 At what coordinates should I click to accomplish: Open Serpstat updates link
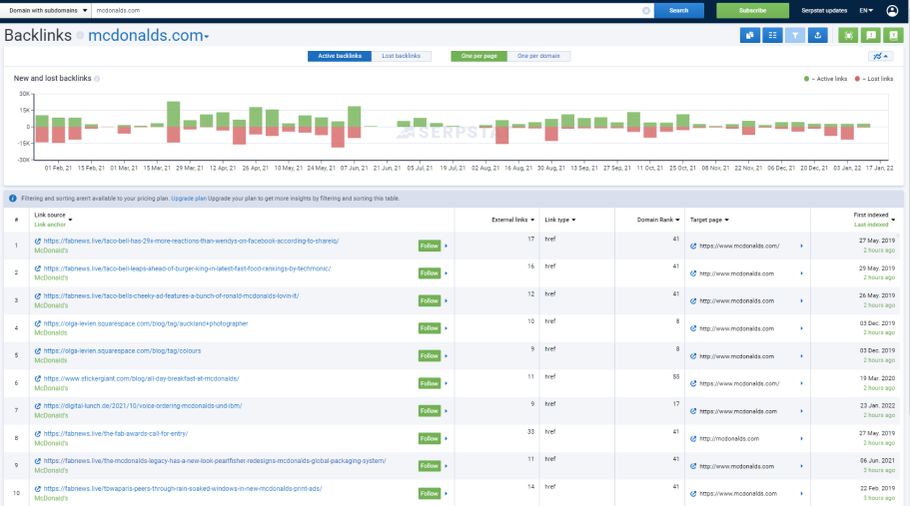(824, 10)
